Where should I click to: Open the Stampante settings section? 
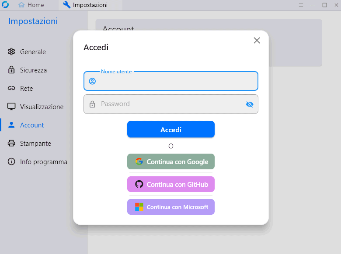tap(43, 143)
